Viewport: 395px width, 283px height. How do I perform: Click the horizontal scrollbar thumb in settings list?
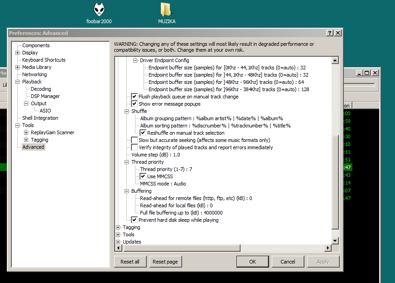click(x=181, y=248)
